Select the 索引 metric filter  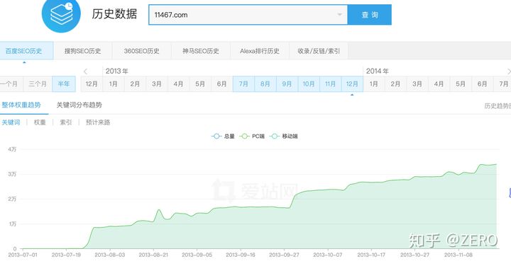click(65, 122)
